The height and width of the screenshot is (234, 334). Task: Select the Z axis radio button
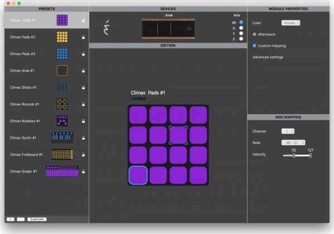[241, 39]
